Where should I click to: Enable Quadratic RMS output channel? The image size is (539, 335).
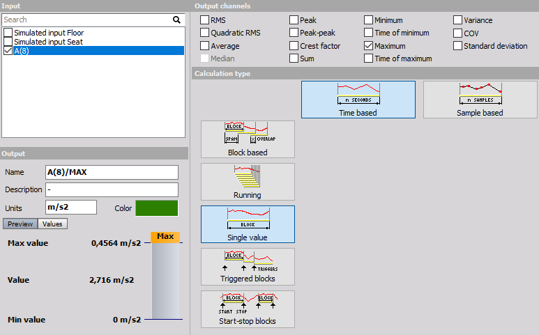coord(204,33)
